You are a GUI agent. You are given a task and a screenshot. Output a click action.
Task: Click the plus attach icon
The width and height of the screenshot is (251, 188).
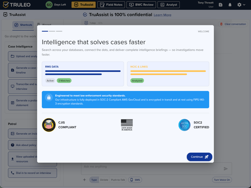(84, 180)
